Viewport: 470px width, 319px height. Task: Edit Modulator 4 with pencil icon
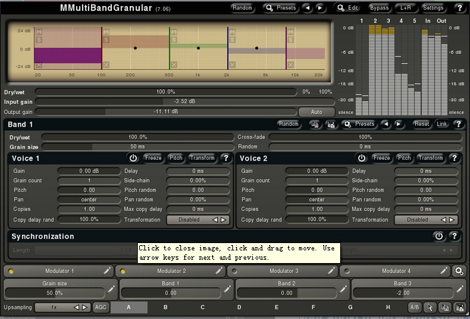(443, 271)
